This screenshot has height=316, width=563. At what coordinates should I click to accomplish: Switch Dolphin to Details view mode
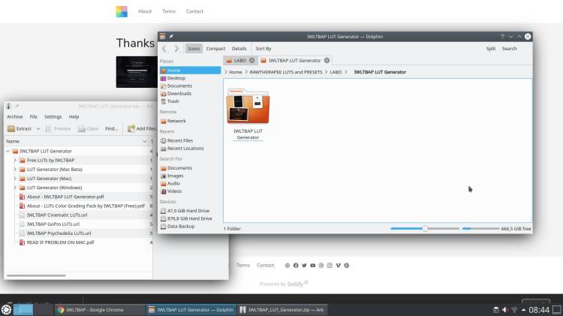pyautogui.click(x=239, y=49)
